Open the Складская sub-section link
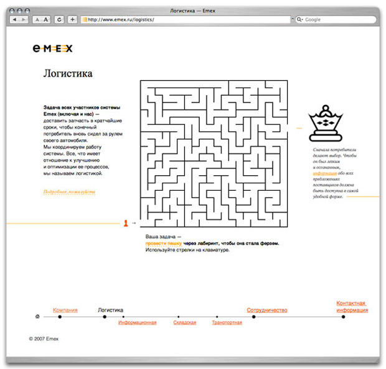 [x=184, y=322]
